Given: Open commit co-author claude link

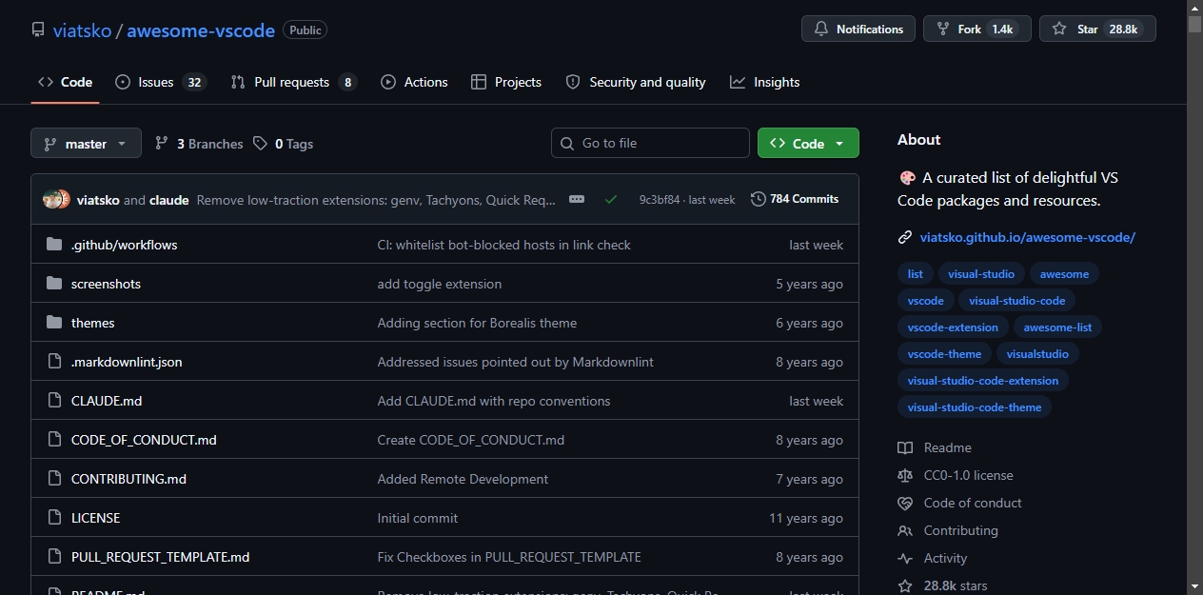Looking at the screenshot, I should point(169,200).
